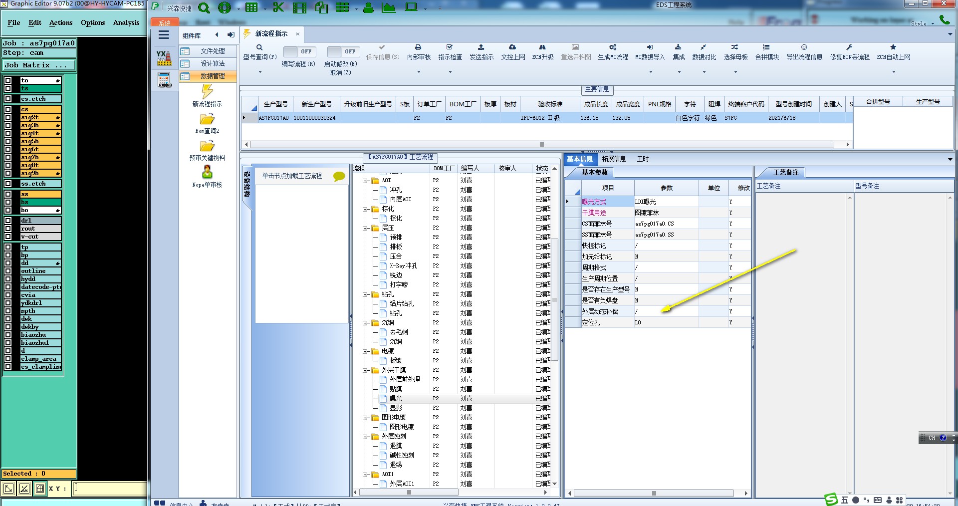This screenshot has width=958, height=506.
Task: Switch to the 拓展信息 tab
Action: [x=614, y=159]
